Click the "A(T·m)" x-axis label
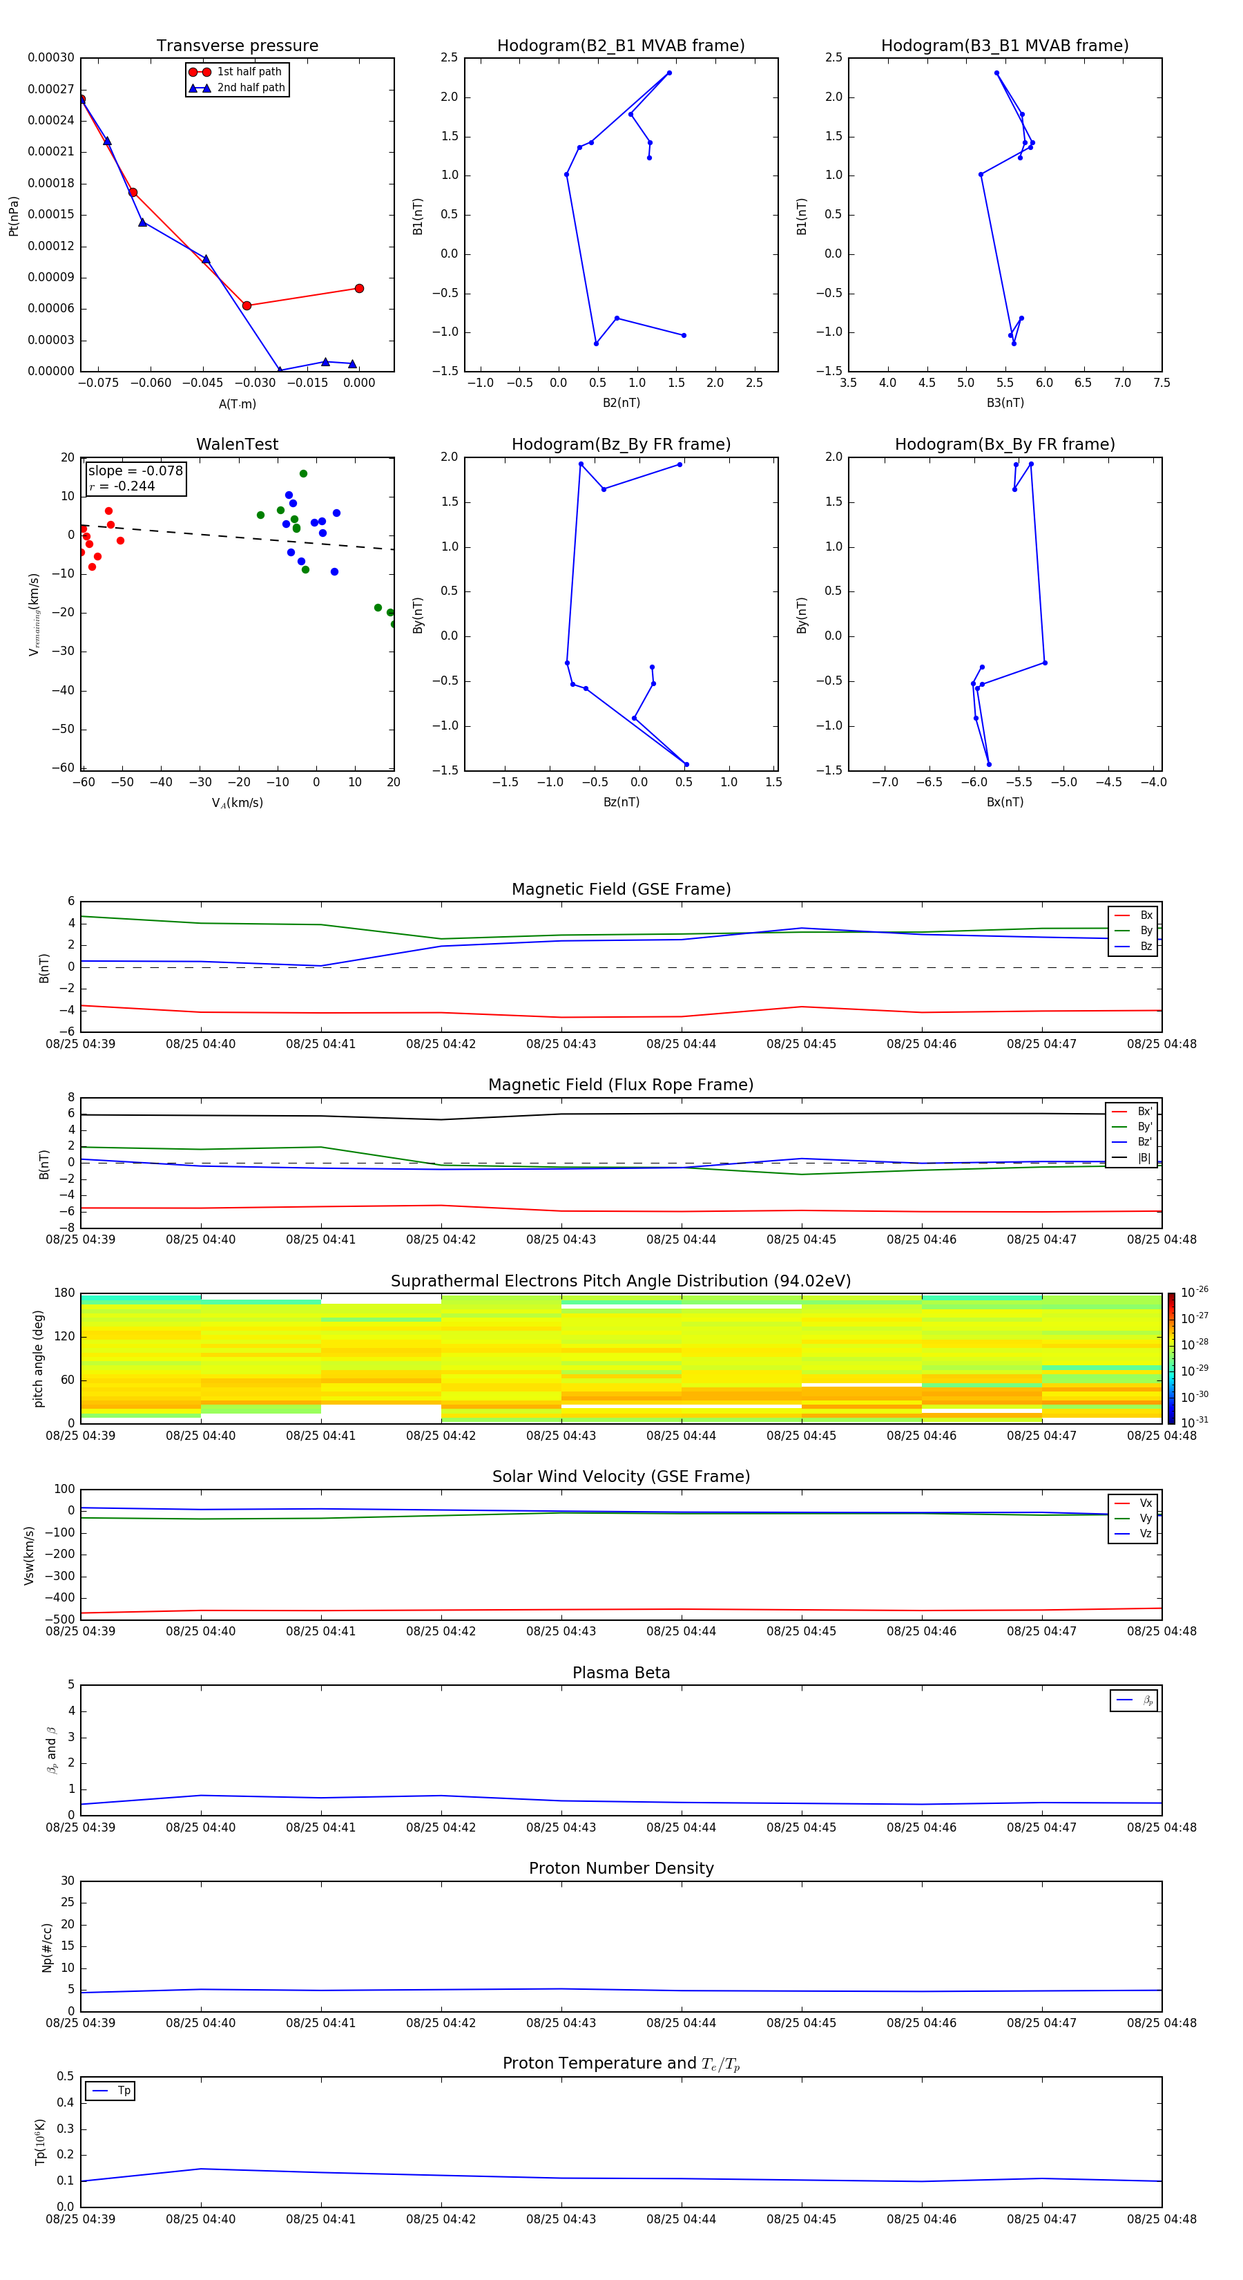Viewport: 1243px width, 2280px height. pyautogui.click(x=237, y=404)
